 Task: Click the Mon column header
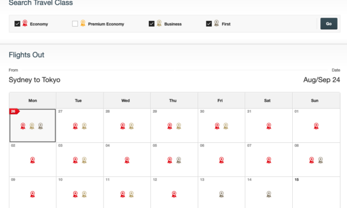point(33,101)
